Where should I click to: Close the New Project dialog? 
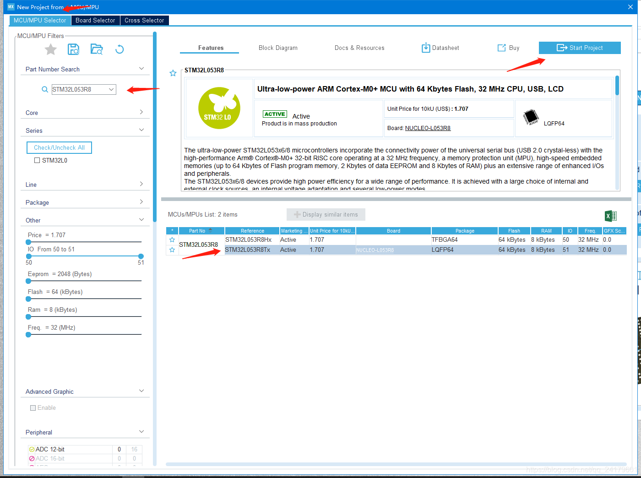(x=630, y=7)
